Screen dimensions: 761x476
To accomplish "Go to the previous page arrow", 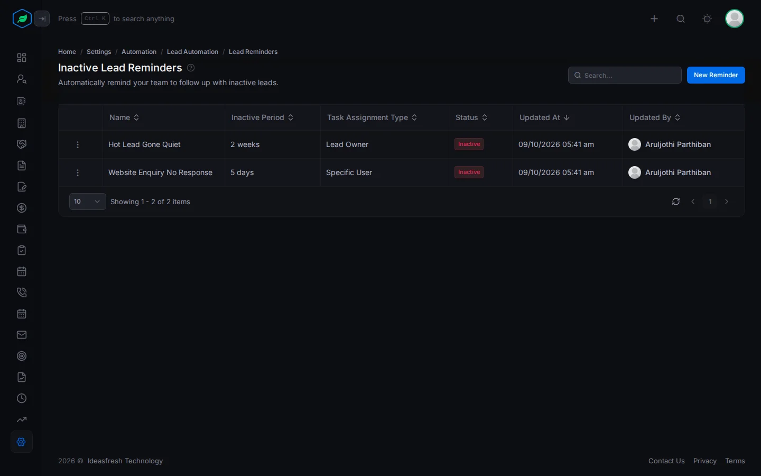I will (693, 202).
